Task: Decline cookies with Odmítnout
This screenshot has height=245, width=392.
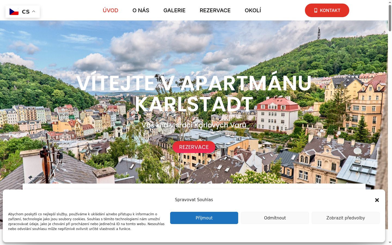Action: coord(275,218)
